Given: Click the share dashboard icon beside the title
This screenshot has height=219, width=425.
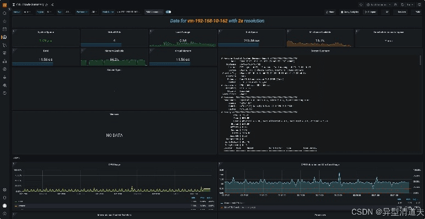Looking at the screenshot, I should click(53, 4).
